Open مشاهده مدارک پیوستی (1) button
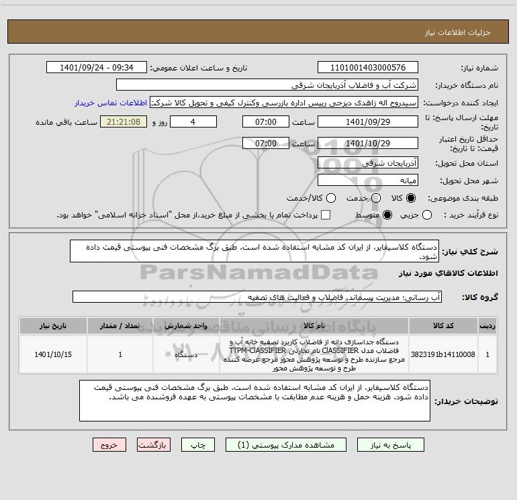The width and height of the screenshot is (517, 500). (x=286, y=445)
